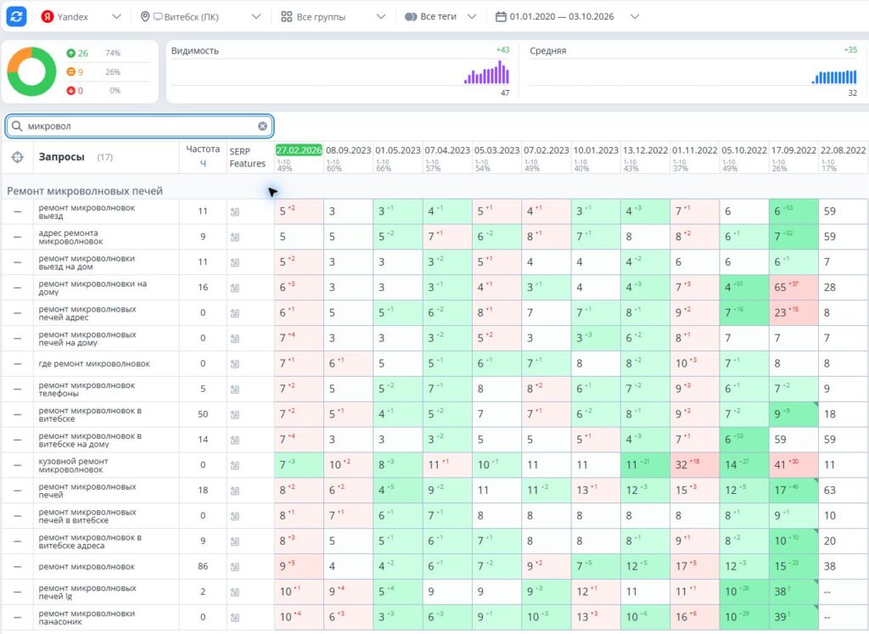Click frequency value 50 for ремонт микроволновок в витебске

pos(203,414)
